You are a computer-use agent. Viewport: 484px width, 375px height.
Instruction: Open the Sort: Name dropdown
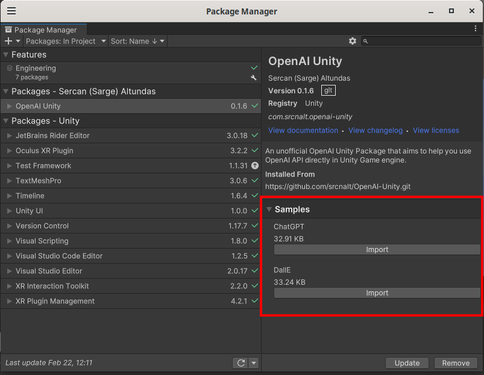(x=137, y=41)
